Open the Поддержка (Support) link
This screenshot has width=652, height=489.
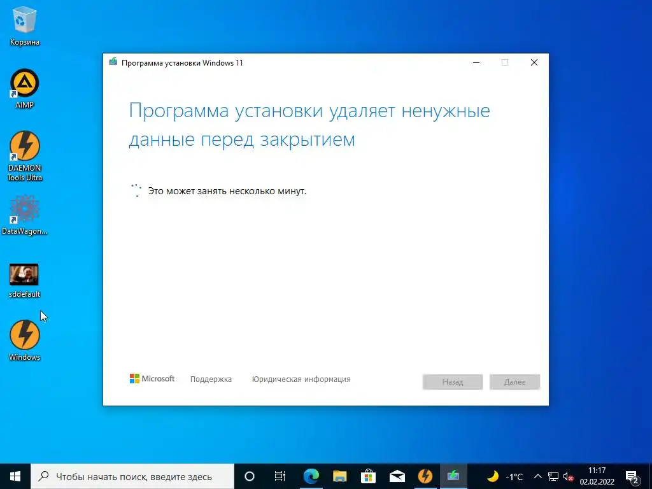pos(211,379)
